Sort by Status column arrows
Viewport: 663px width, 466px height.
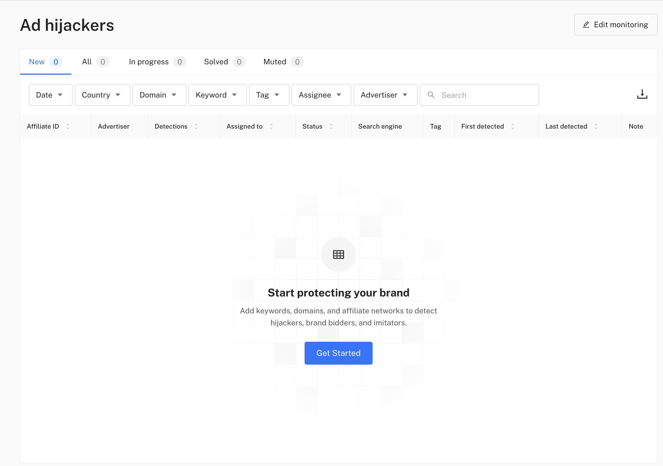pos(331,126)
